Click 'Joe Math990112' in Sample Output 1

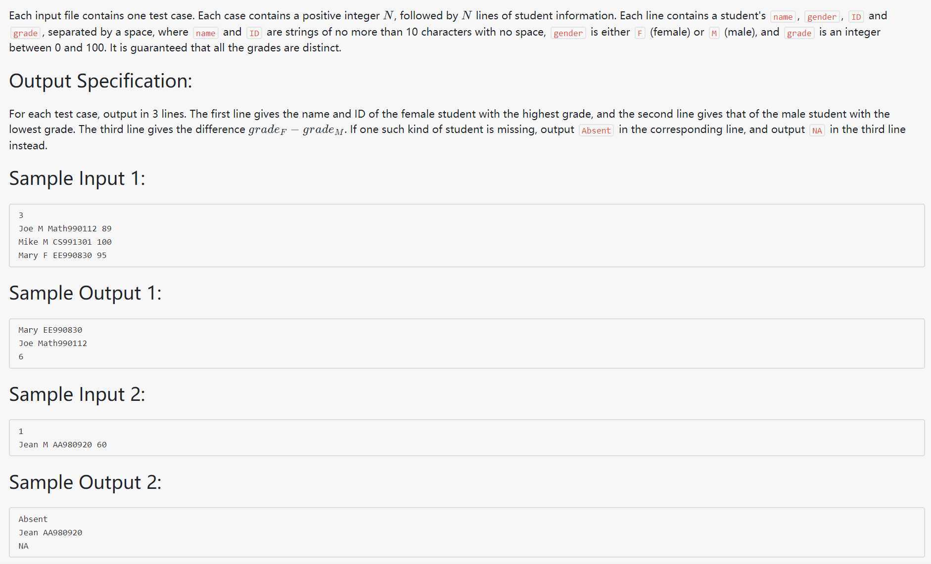pyautogui.click(x=53, y=343)
